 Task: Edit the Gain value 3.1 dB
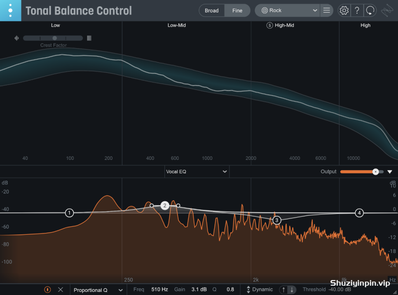pyautogui.click(x=199, y=290)
